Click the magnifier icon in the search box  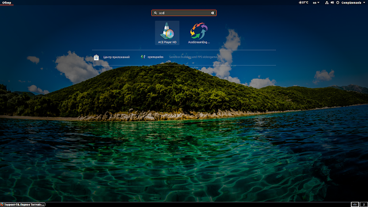(x=155, y=13)
